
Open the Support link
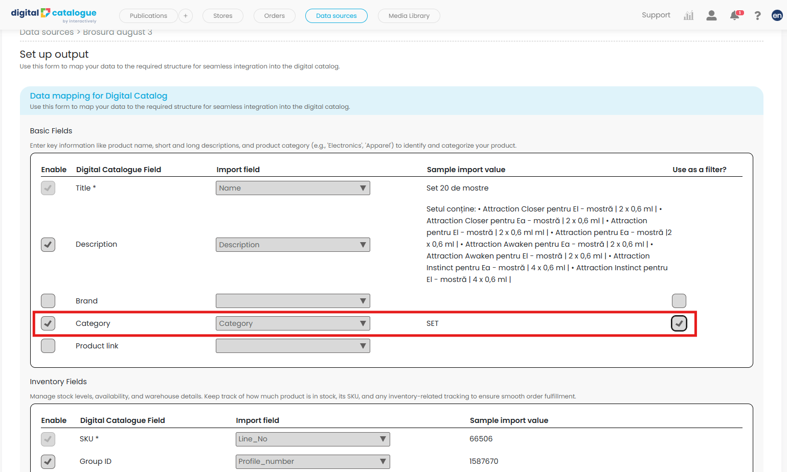click(656, 15)
